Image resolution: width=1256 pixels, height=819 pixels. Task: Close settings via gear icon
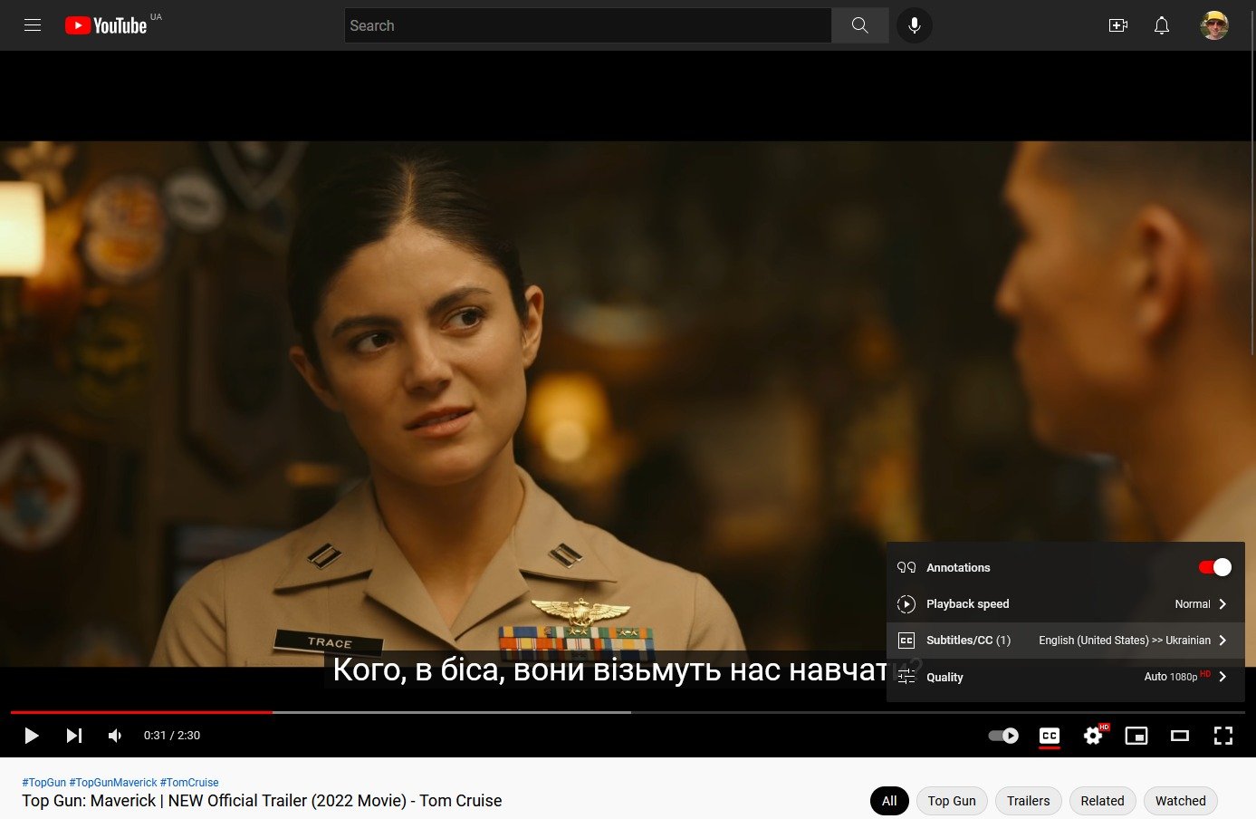coord(1093,736)
